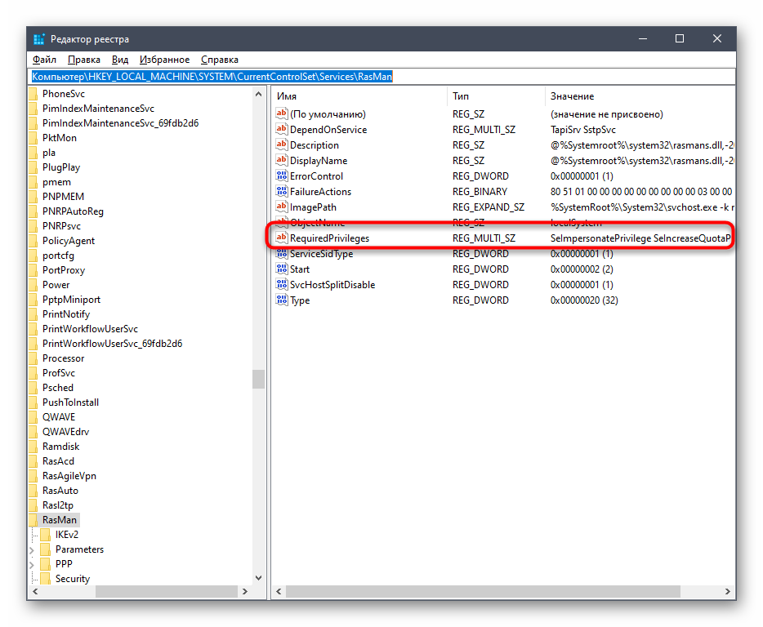Click the tree pane vertical scrollbar thumb
This screenshot has height=627, width=763.
coord(258,380)
